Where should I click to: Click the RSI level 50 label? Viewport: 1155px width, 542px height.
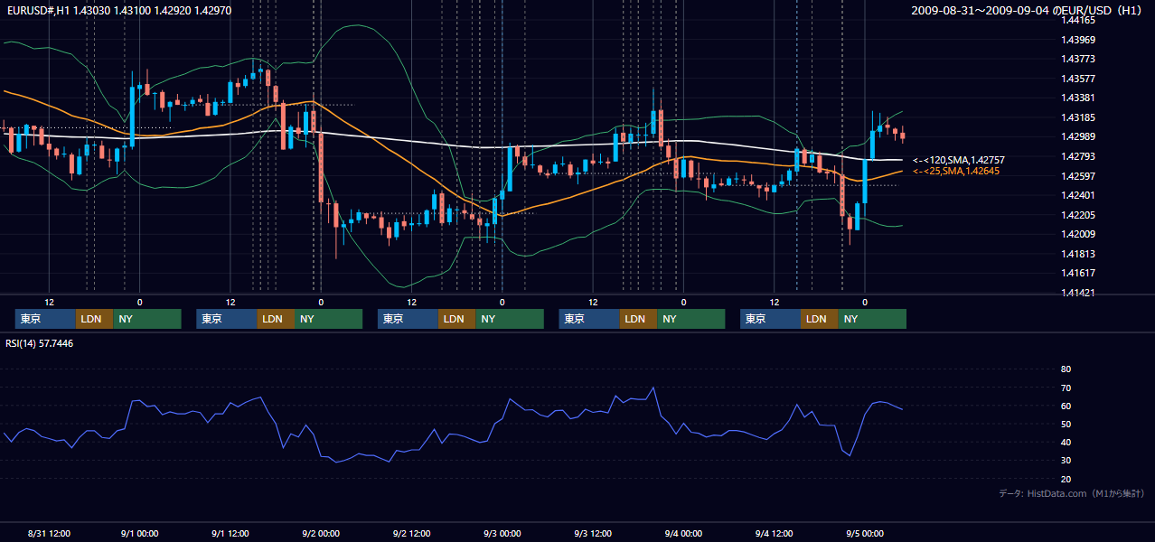1066,425
